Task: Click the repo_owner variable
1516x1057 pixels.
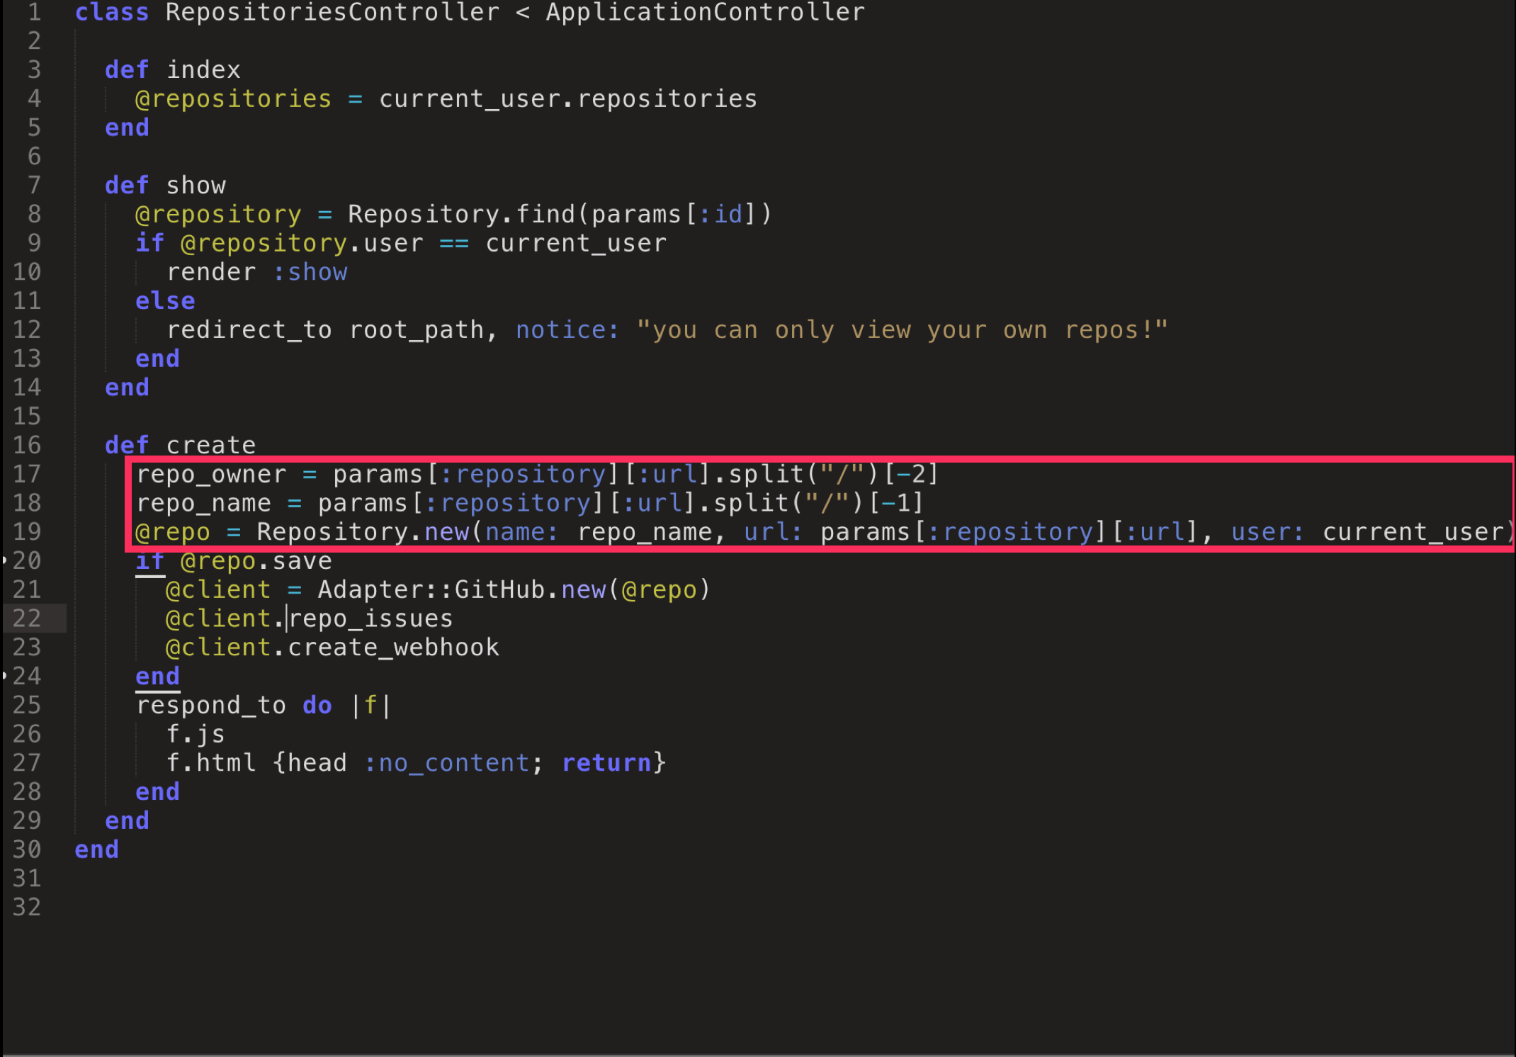Action: tap(211, 474)
